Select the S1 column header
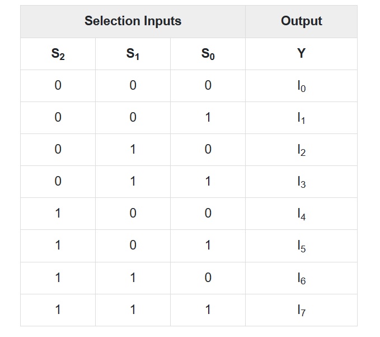 coord(133,54)
